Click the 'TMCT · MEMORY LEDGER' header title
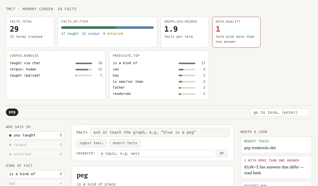Screen dimensions: 318x186 coord(30,9)
